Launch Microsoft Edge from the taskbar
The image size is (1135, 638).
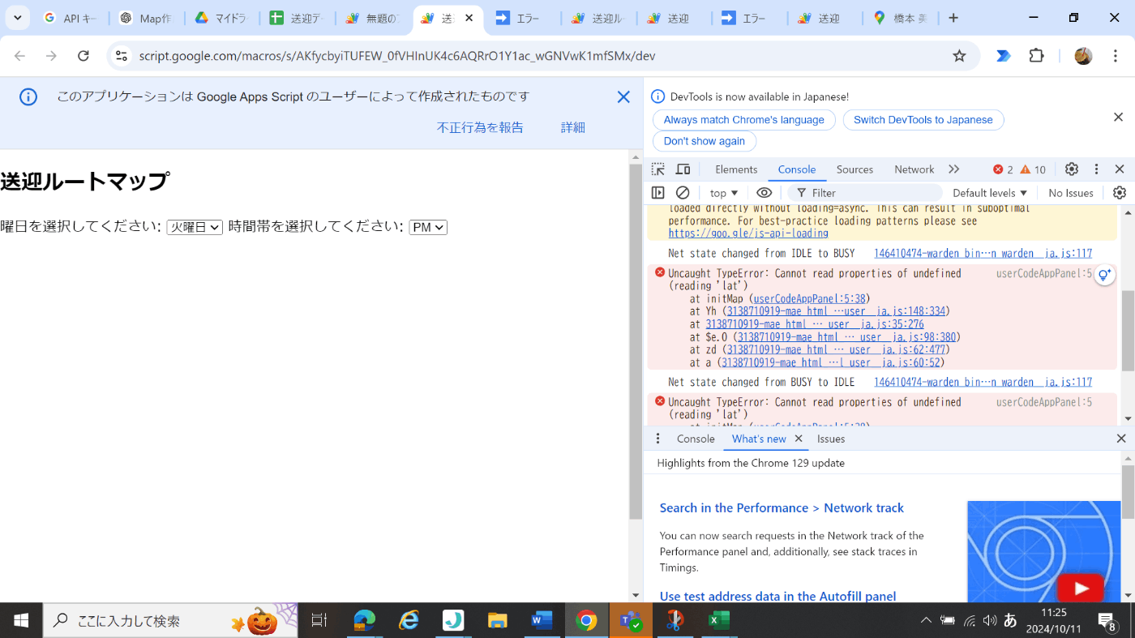pos(365,621)
